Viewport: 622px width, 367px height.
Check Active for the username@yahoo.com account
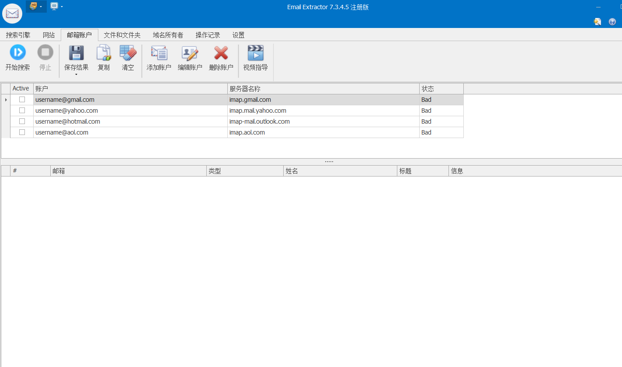(21, 110)
